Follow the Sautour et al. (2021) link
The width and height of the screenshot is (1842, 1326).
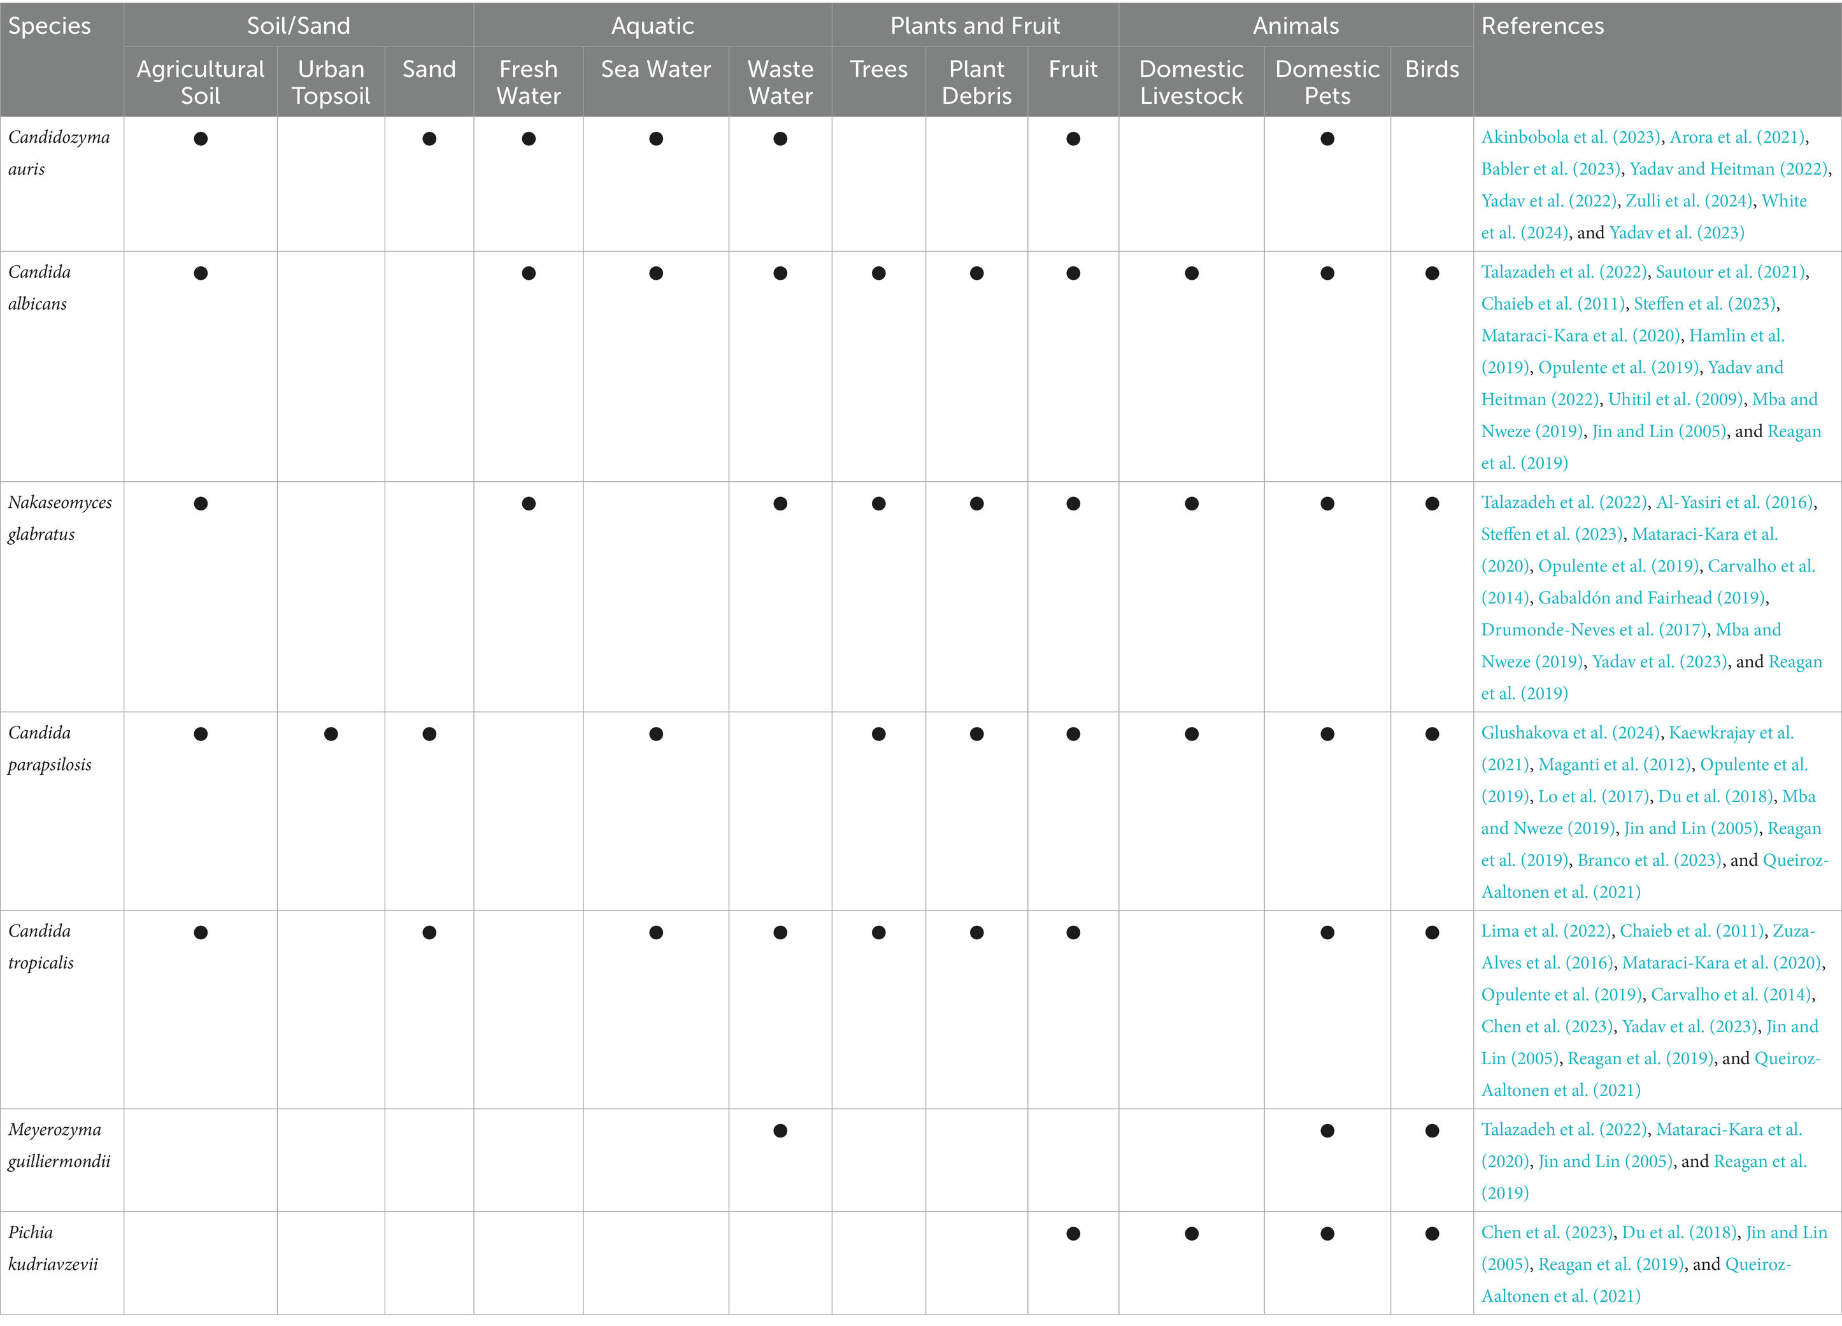click(1730, 272)
